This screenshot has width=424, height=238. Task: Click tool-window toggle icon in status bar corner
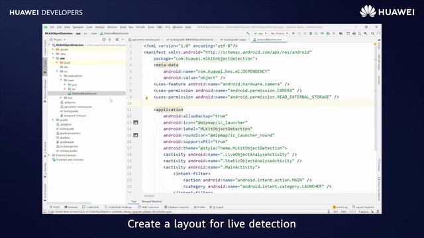(x=45, y=212)
